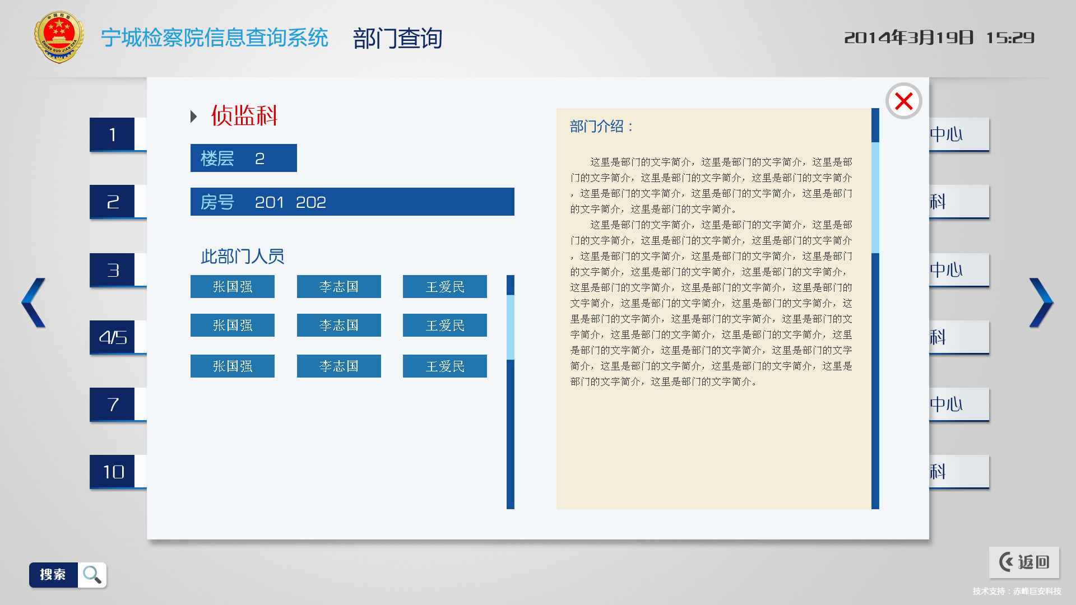Click the right navigation arrow
Screen dimensions: 1076x605
(1041, 302)
